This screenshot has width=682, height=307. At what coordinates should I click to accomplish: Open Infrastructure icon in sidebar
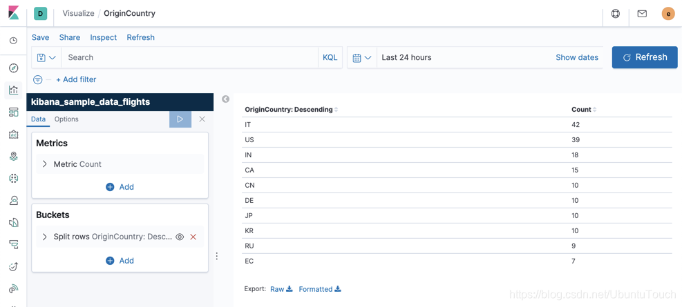(14, 200)
